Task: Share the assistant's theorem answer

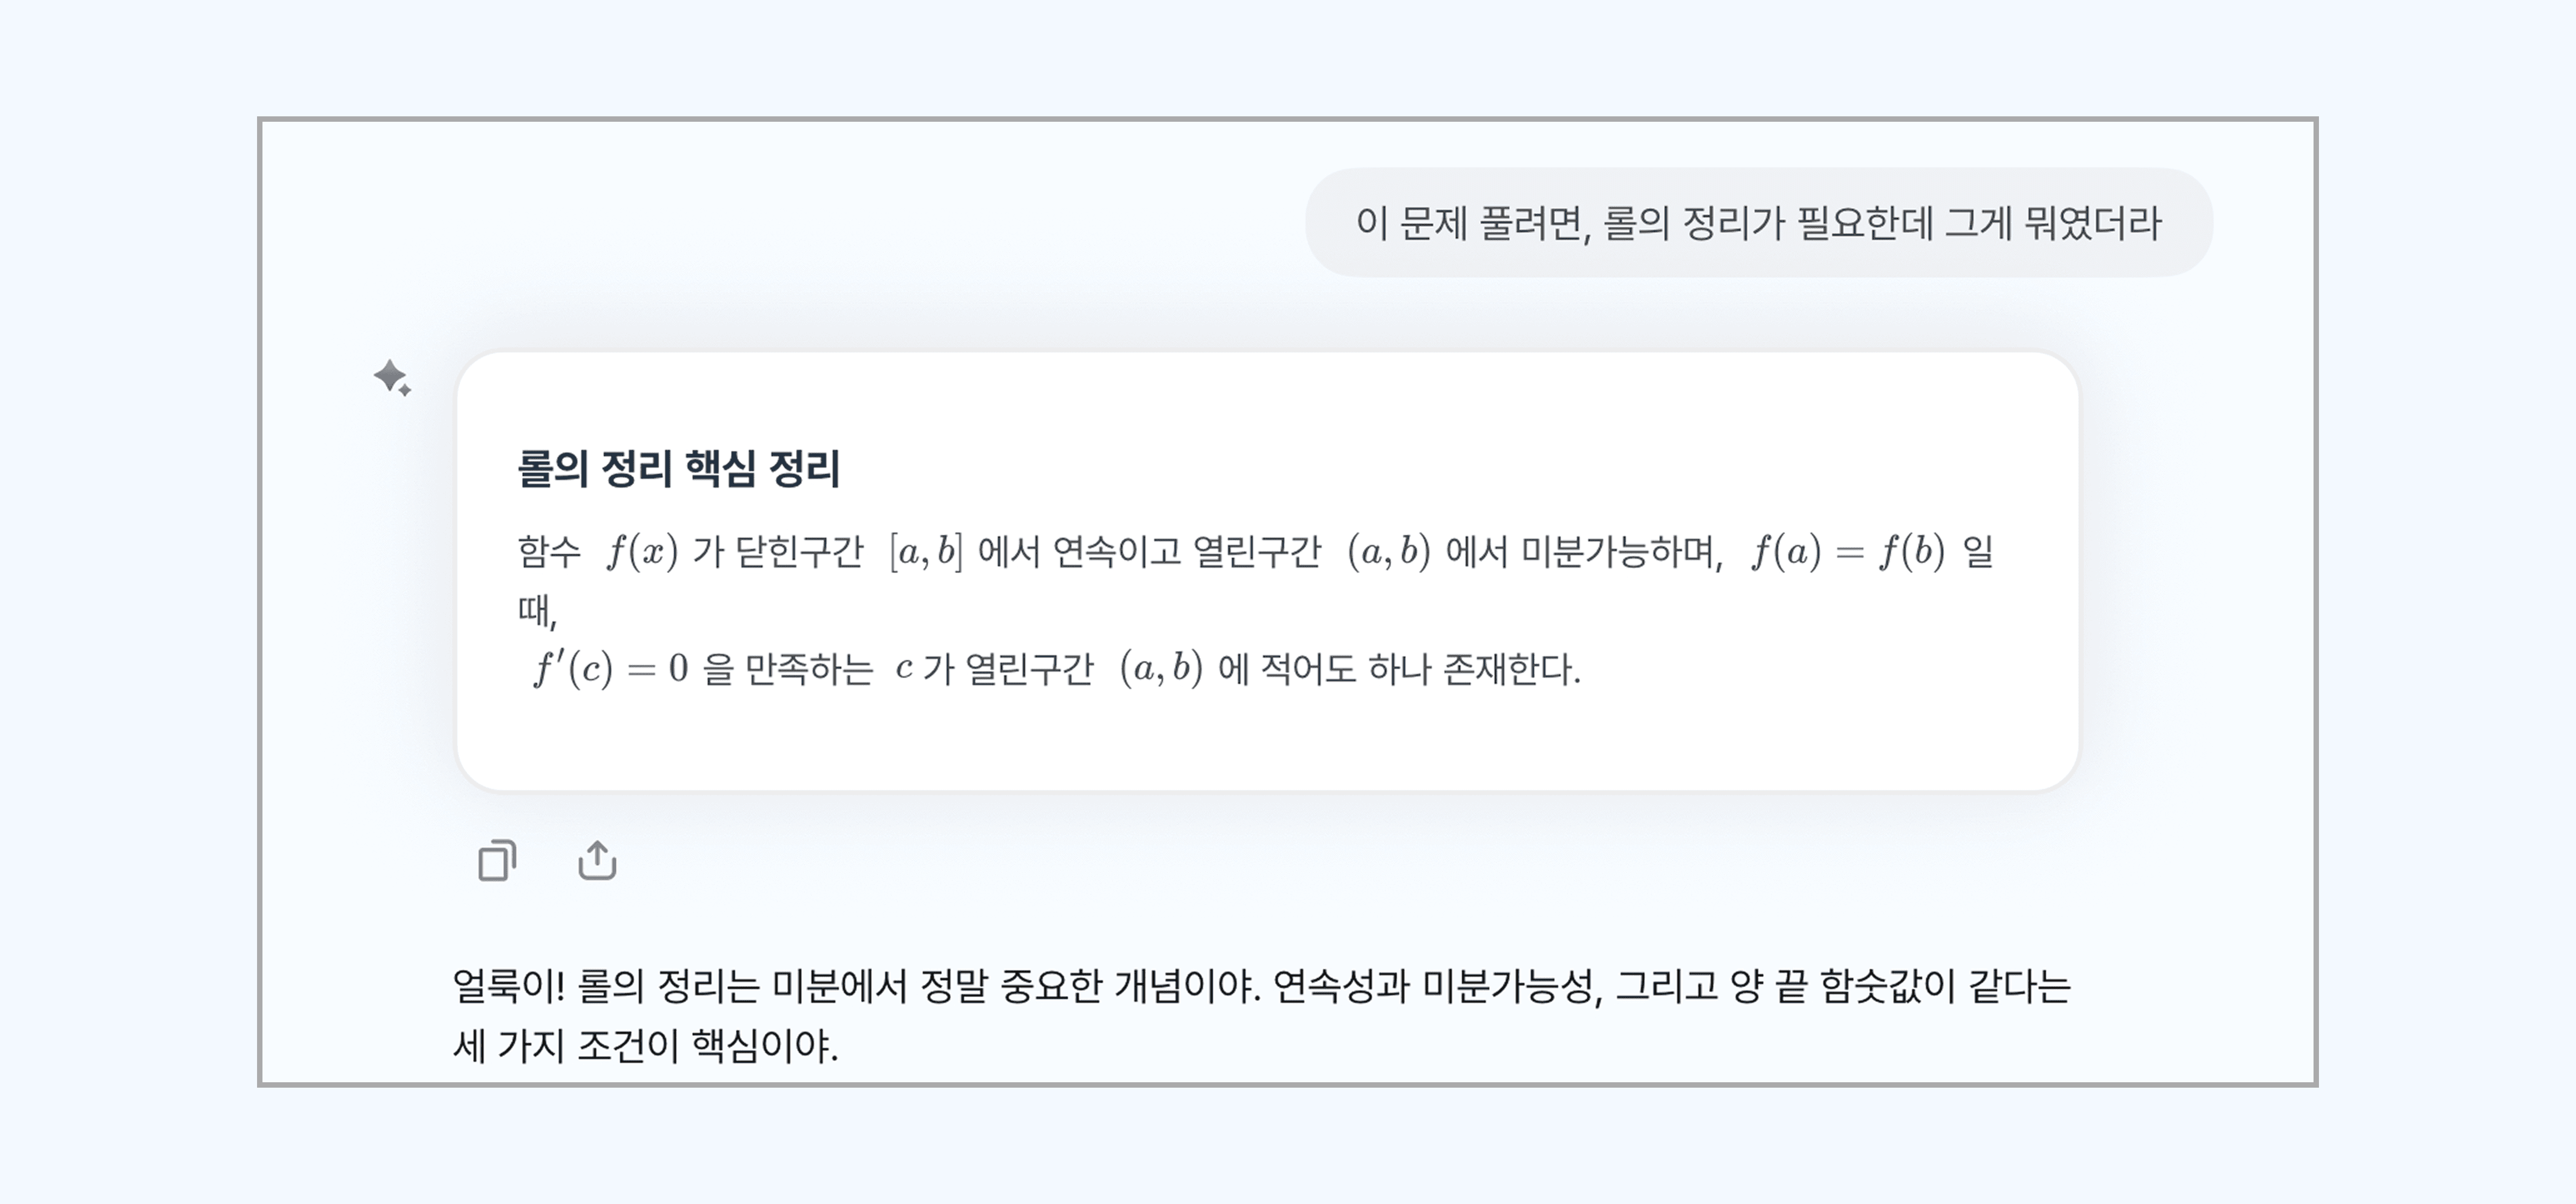Action: 597,861
